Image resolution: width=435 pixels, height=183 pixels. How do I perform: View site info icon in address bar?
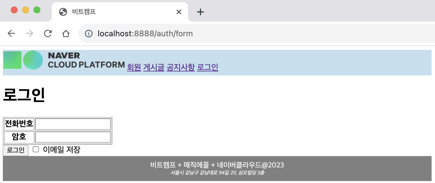(x=89, y=33)
